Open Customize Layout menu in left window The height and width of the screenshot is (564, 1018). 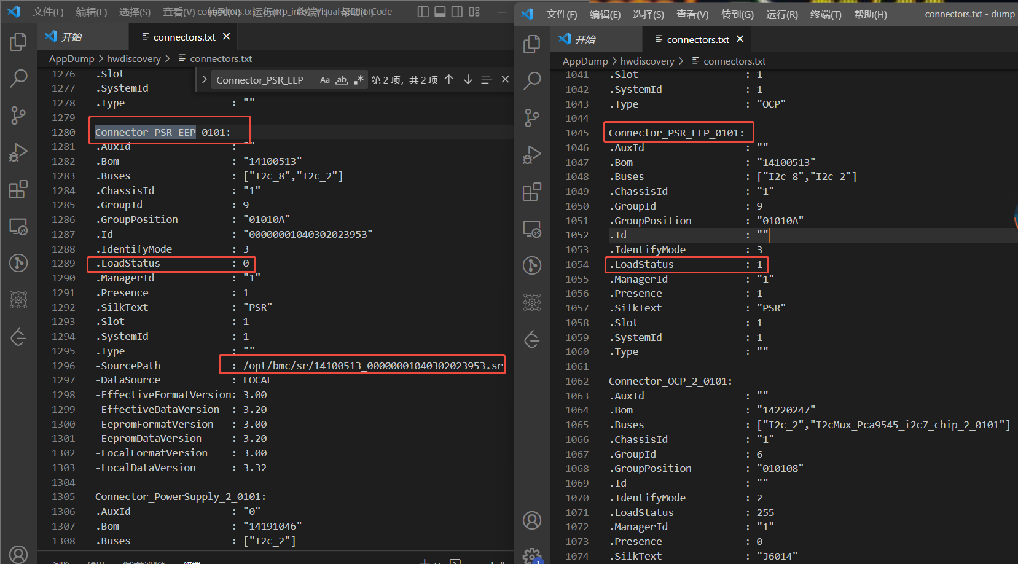474,12
